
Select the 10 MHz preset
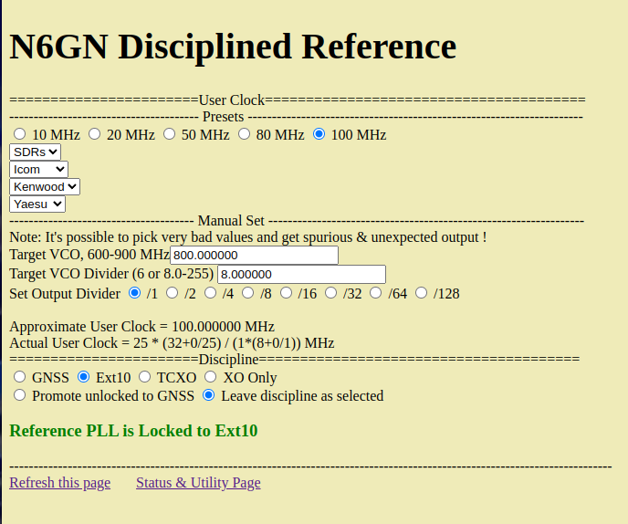coord(19,134)
